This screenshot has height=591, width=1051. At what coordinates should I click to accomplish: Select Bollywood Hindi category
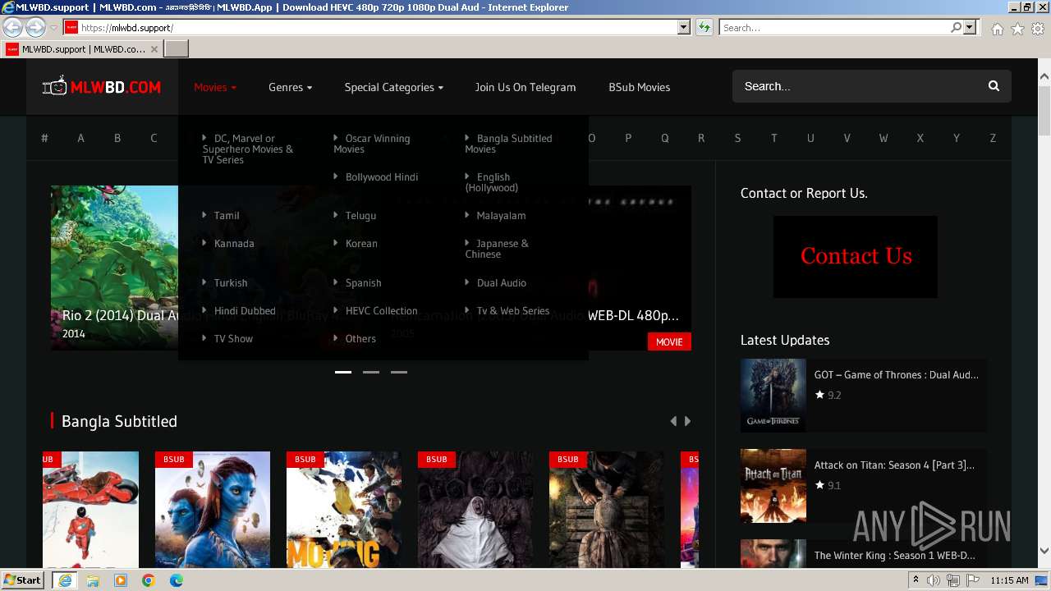click(376, 176)
